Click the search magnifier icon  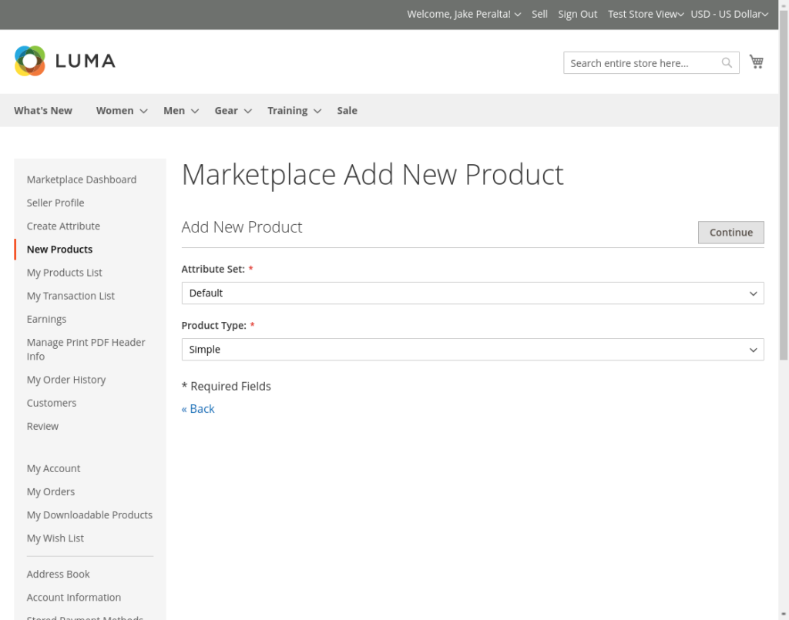click(x=727, y=63)
